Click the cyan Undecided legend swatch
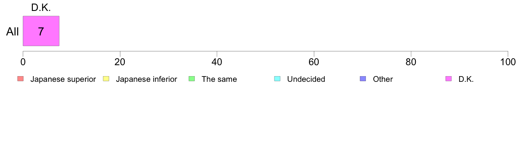The image size is (520, 161). pyautogui.click(x=277, y=79)
